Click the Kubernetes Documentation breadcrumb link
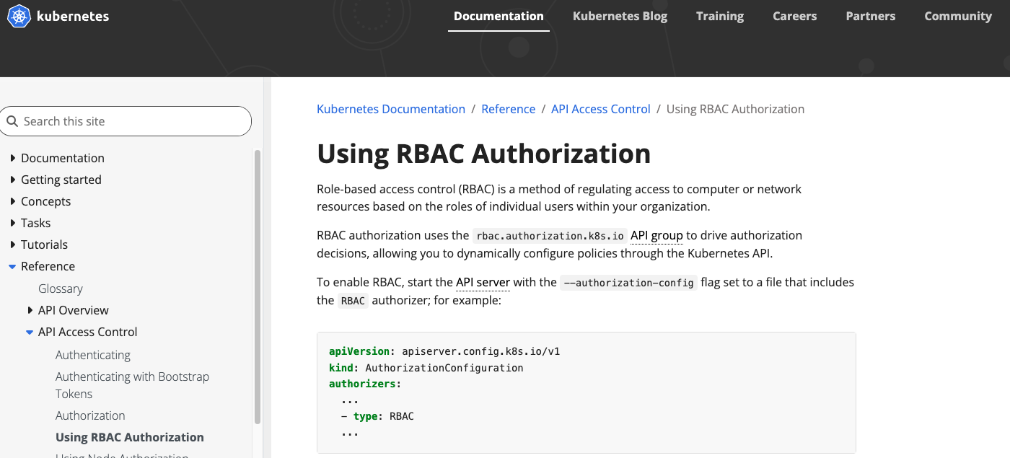 [391, 109]
